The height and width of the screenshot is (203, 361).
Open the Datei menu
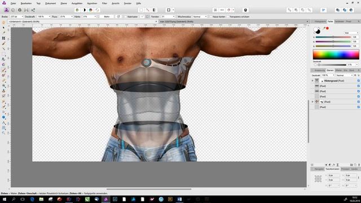point(14,3)
